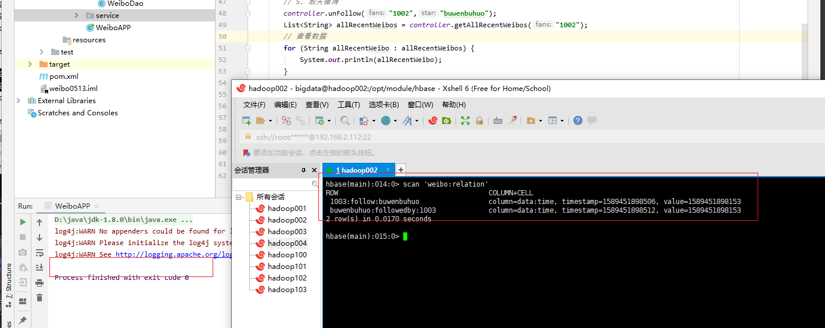Expand the test folder in project tree
The height and width of the screenshot is (328, 825).
pyautogui.click(x=42, y=52)
